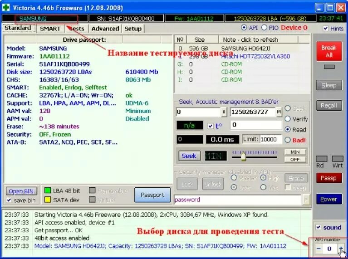Click the M button beside end LBA
The image size is (348, 259).
tap(279, 112)
